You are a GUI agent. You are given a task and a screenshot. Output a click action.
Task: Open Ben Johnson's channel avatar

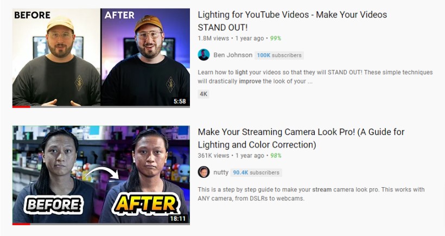pyautogui.click(x=204, y=55)
